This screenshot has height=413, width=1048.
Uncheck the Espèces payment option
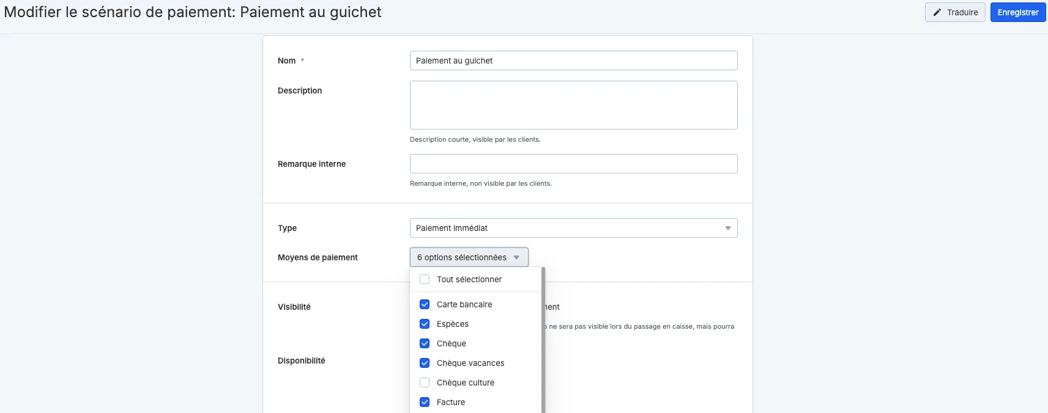click(x=425, y=324)
